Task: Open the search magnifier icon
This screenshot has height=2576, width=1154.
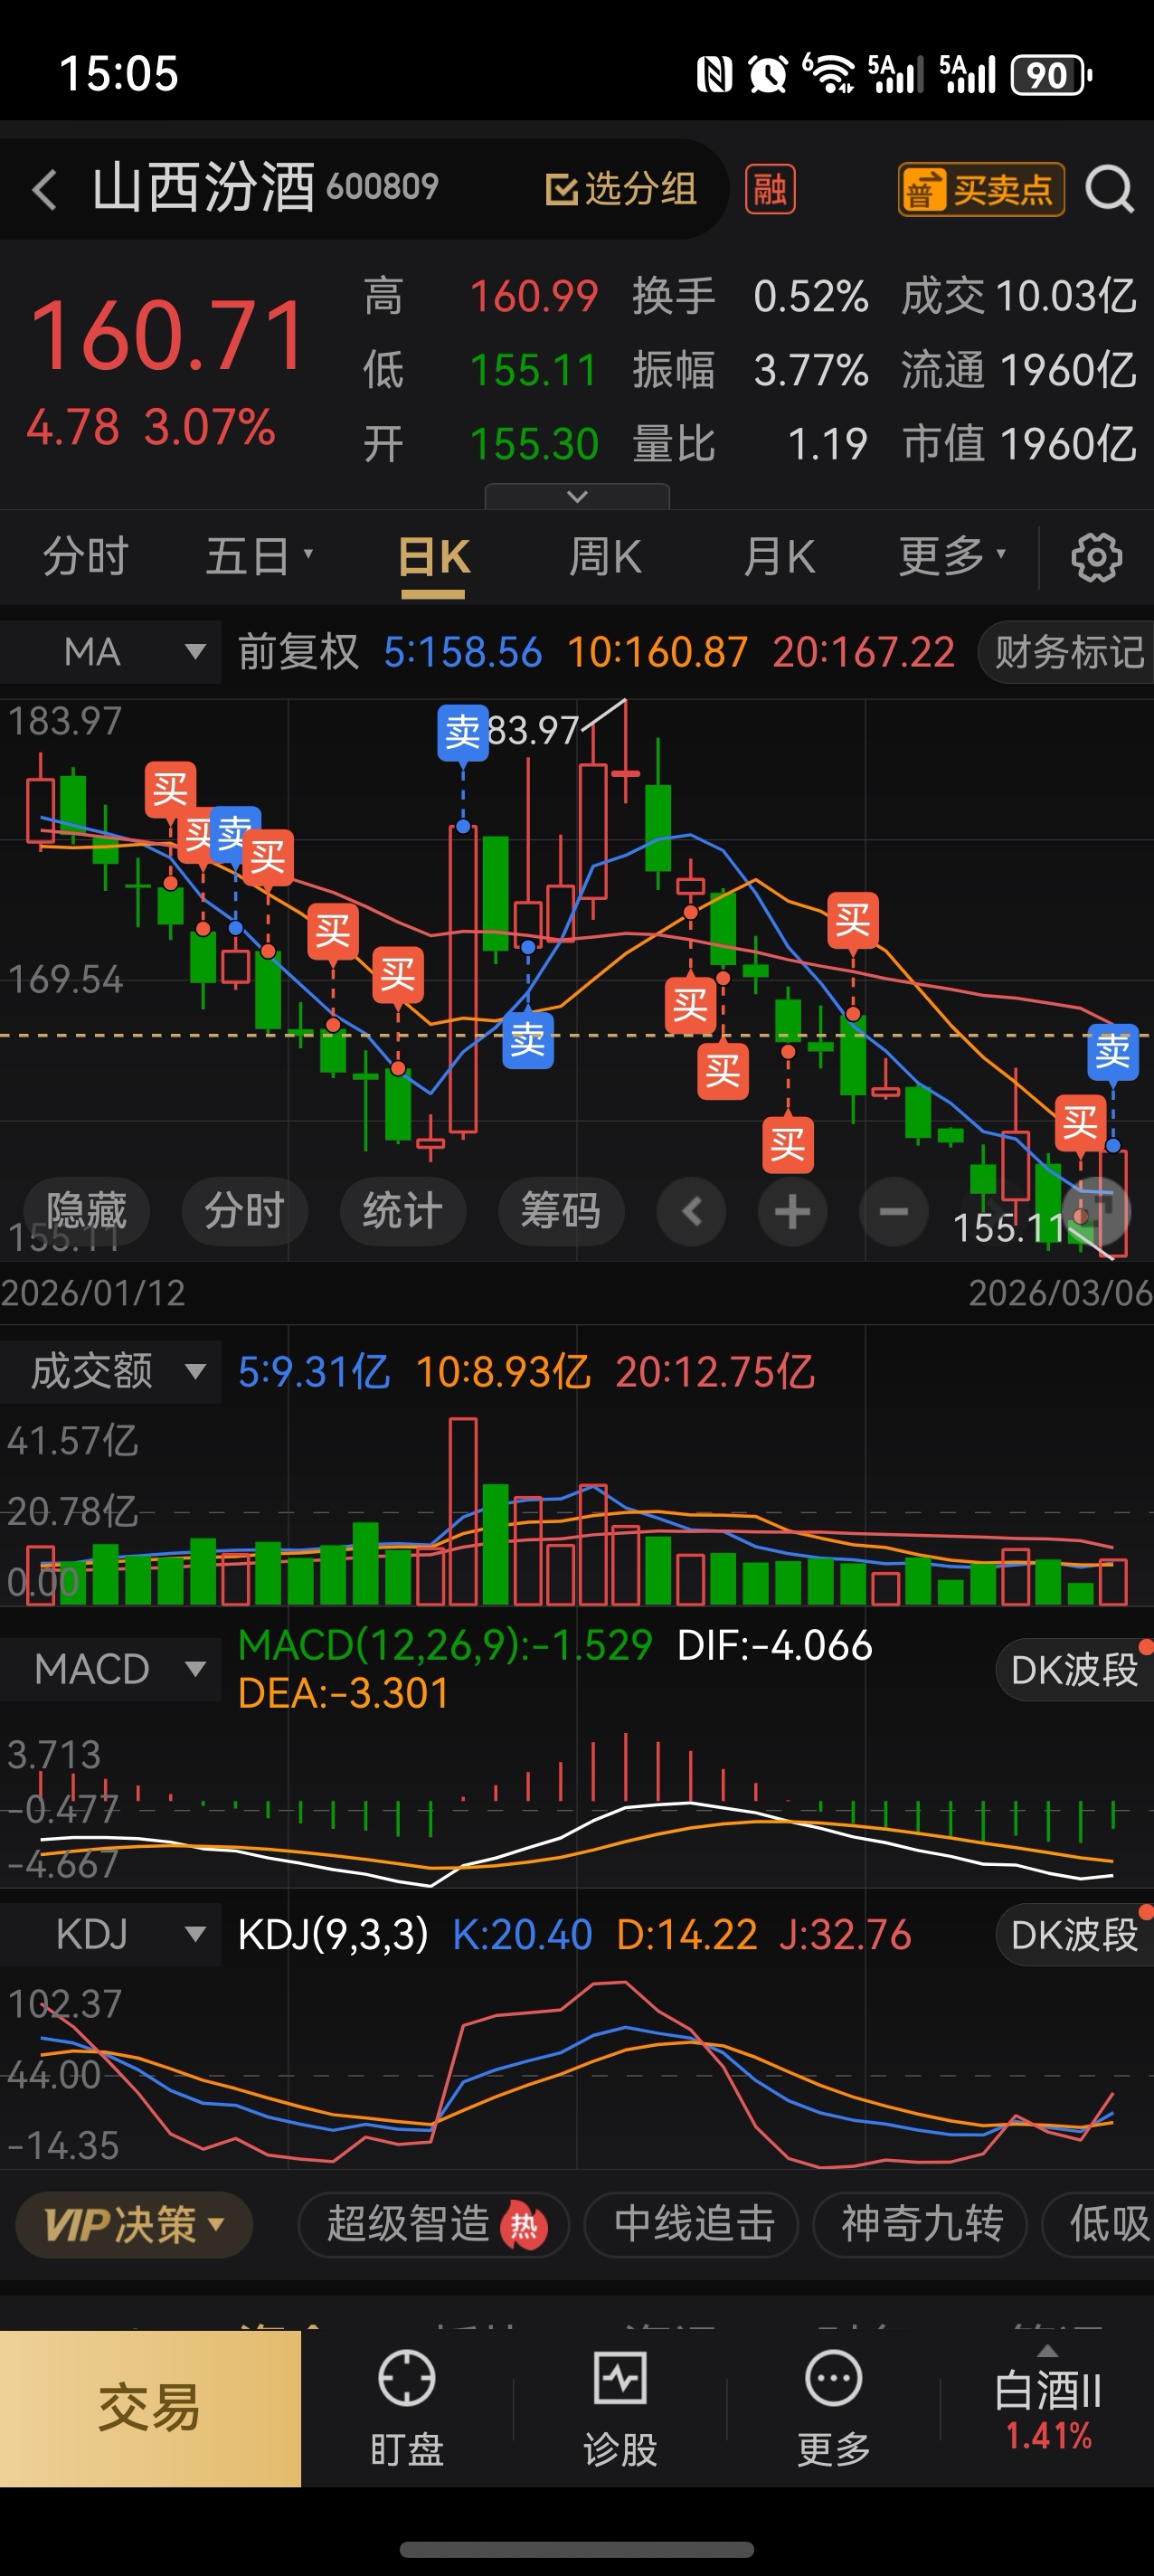Action: coord(1110,189)
